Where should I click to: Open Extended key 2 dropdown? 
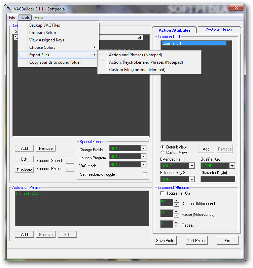click(x=192, y=179)
